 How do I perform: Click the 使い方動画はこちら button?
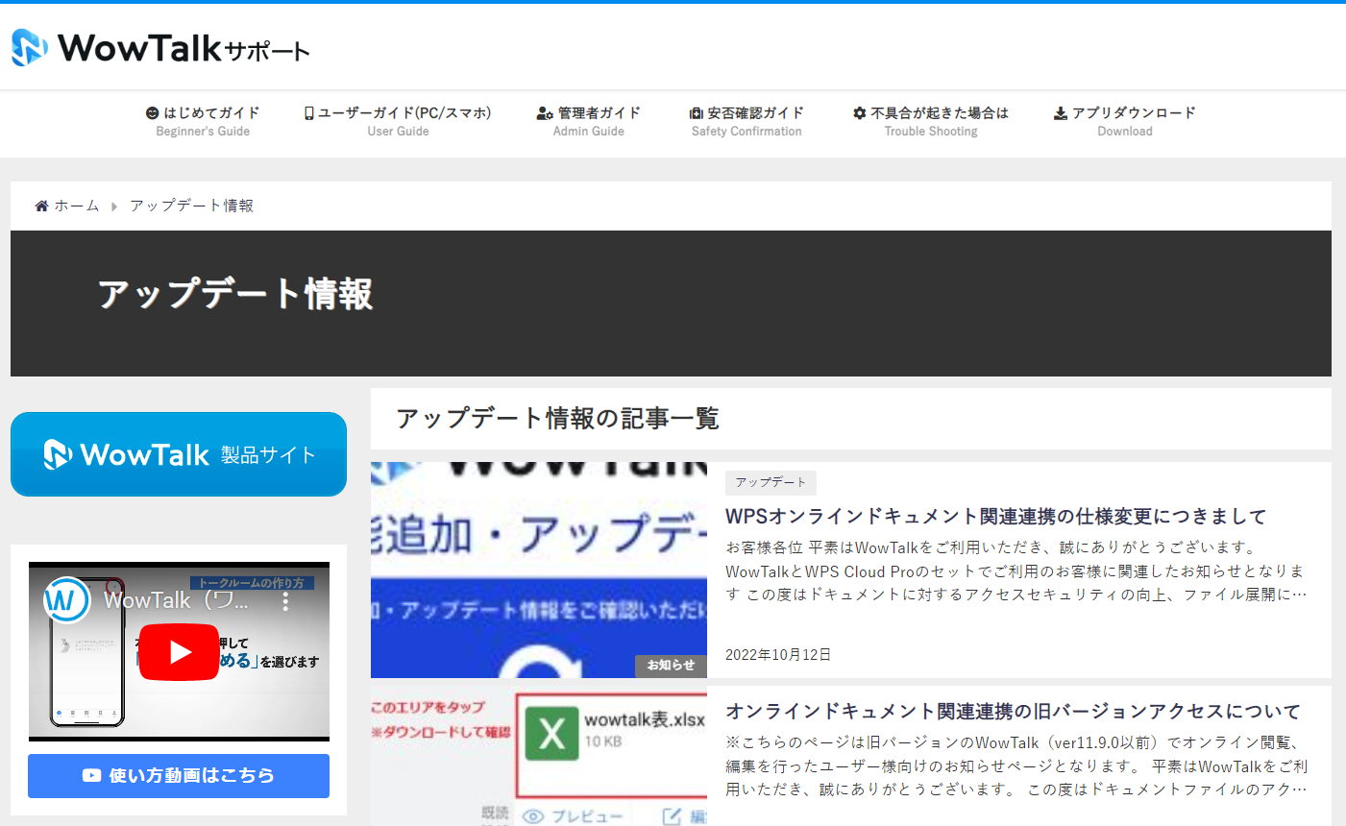179,775
